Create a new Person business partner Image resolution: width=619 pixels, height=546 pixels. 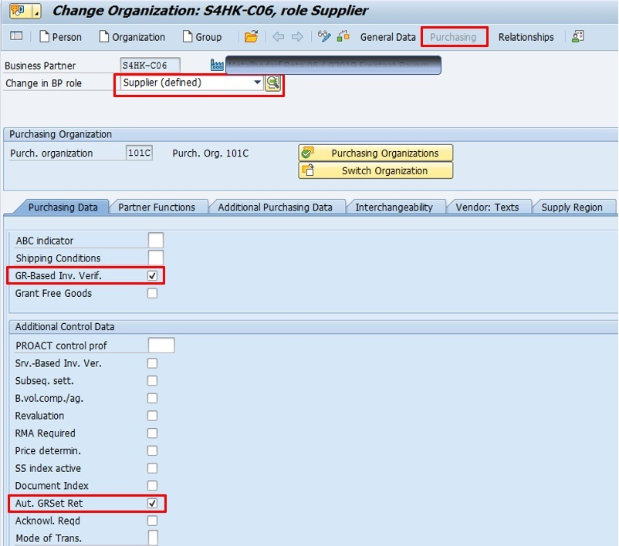click(x=60, y=37)
